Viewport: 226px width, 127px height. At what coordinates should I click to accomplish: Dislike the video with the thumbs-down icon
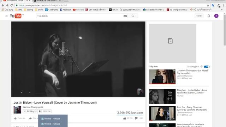[x=136, y=118]
